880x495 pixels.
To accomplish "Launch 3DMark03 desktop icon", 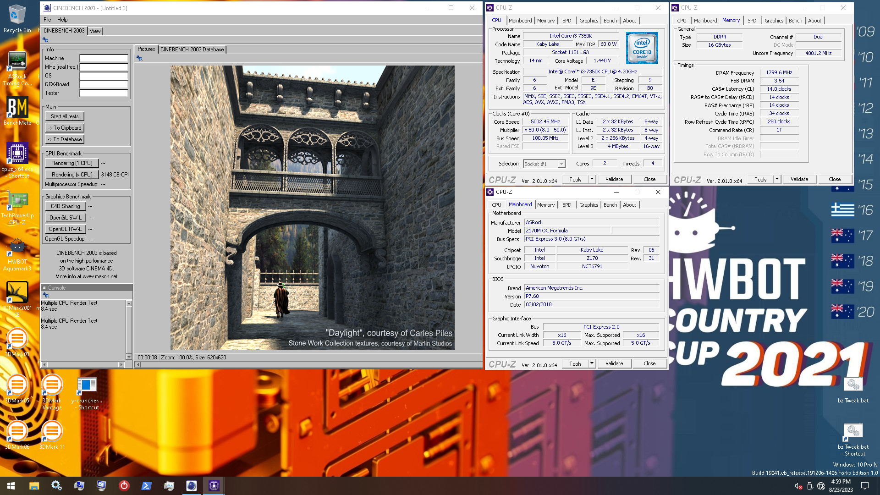I will [x=17, y=342].
